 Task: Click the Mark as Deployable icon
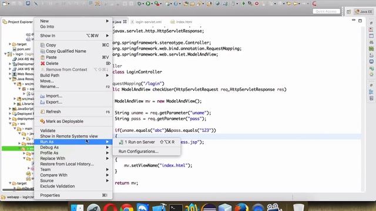pos(43,121)
